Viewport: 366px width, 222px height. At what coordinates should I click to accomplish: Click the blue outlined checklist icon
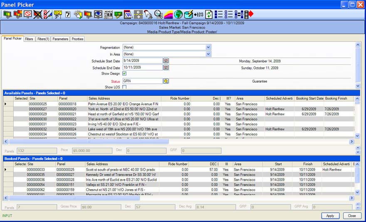[229, 15]
